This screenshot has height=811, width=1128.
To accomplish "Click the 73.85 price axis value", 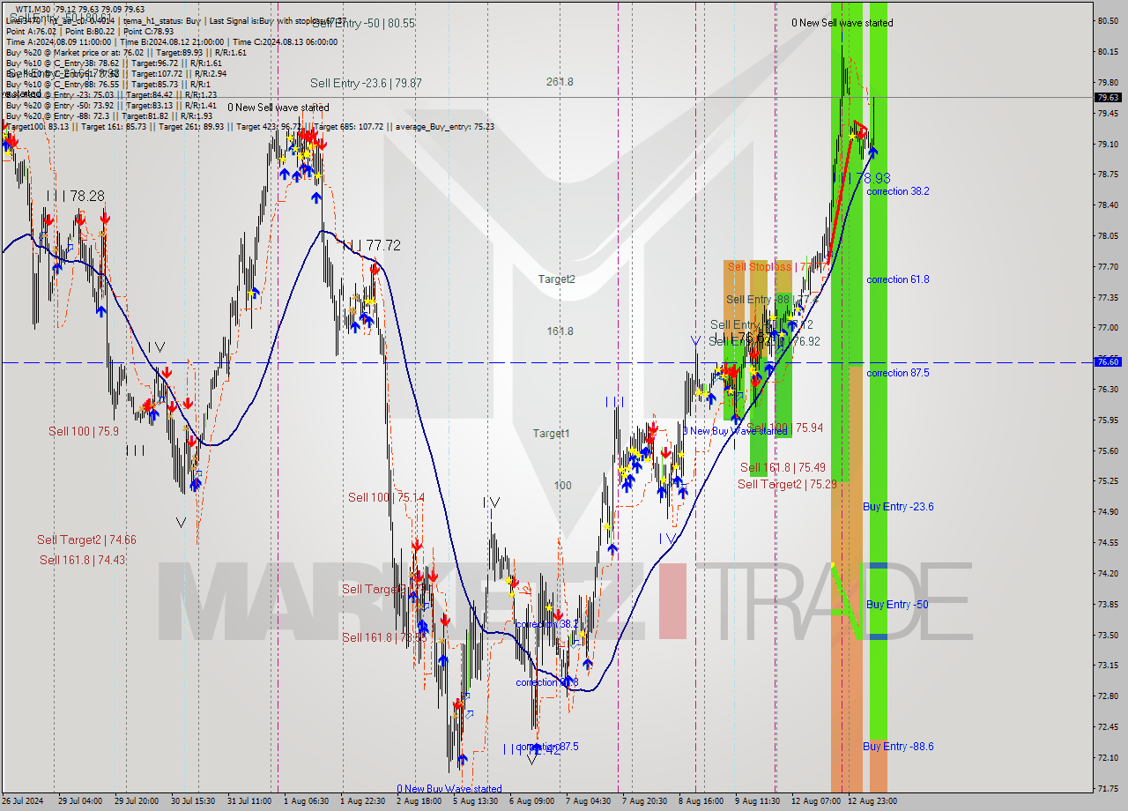I will click(x=1109, y=604).
